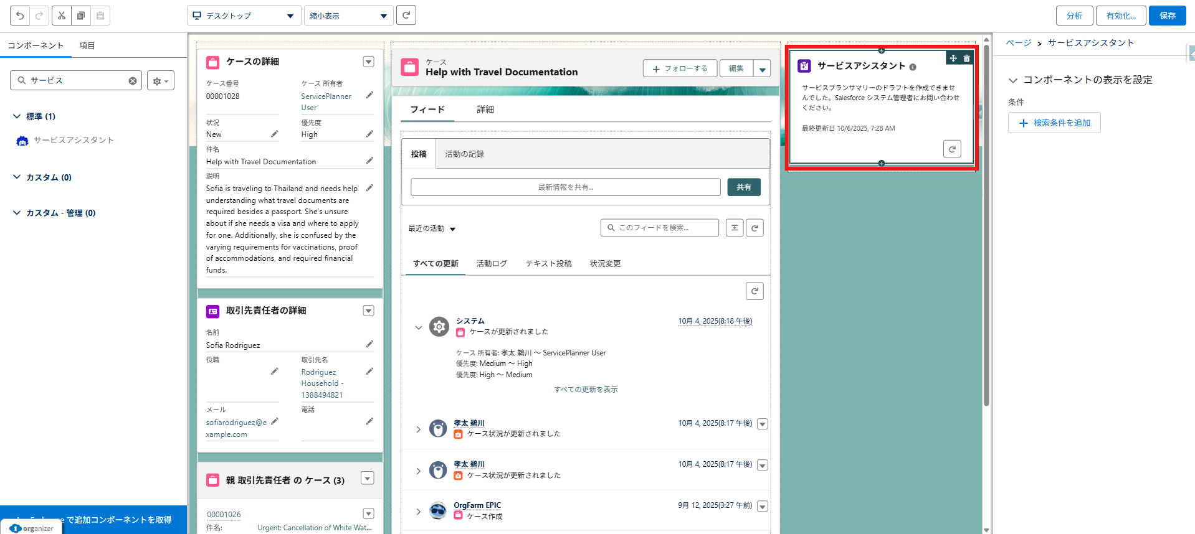Delete the Service Assistant component via trash icon

[x=966, y=59]
